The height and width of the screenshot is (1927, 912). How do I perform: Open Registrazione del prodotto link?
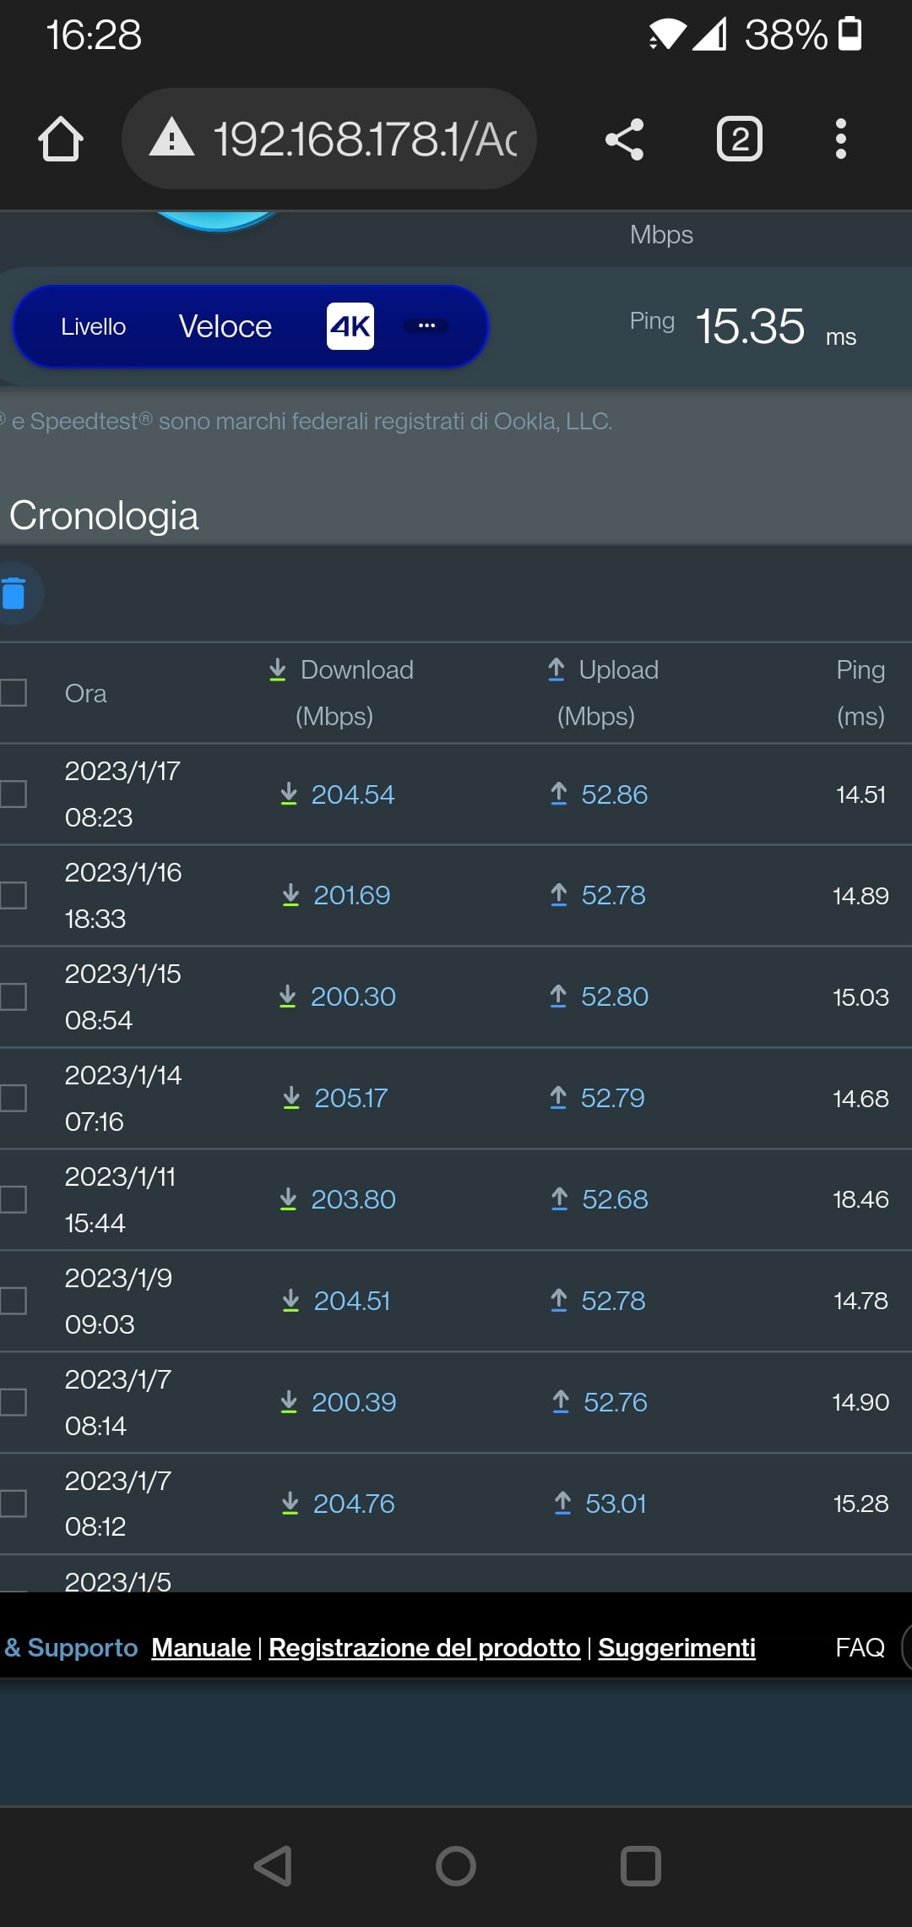424,1647
